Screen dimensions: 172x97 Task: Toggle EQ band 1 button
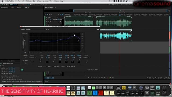pos(47,62)
